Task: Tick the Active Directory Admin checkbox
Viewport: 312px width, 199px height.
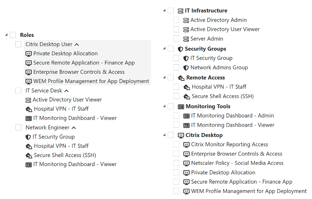Action: tap(176, 20)
